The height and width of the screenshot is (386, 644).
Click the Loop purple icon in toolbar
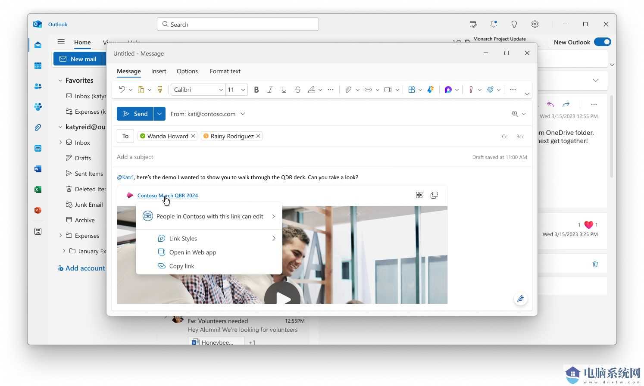[448, 90]
